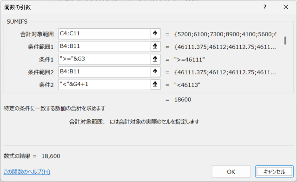Click the 条件1 argument label
This screenshot has width=297, height=182.
pos(46,59)
